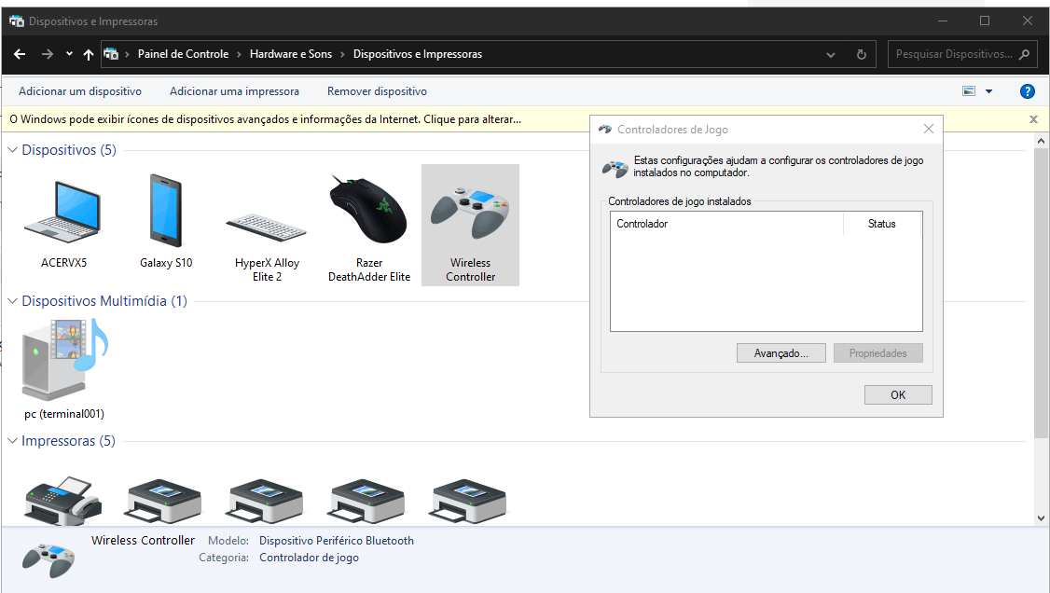Screen dimensions: 1050x593
Task: Select the Galaxy S10 phone icon
Action: [x=165, y=213]
